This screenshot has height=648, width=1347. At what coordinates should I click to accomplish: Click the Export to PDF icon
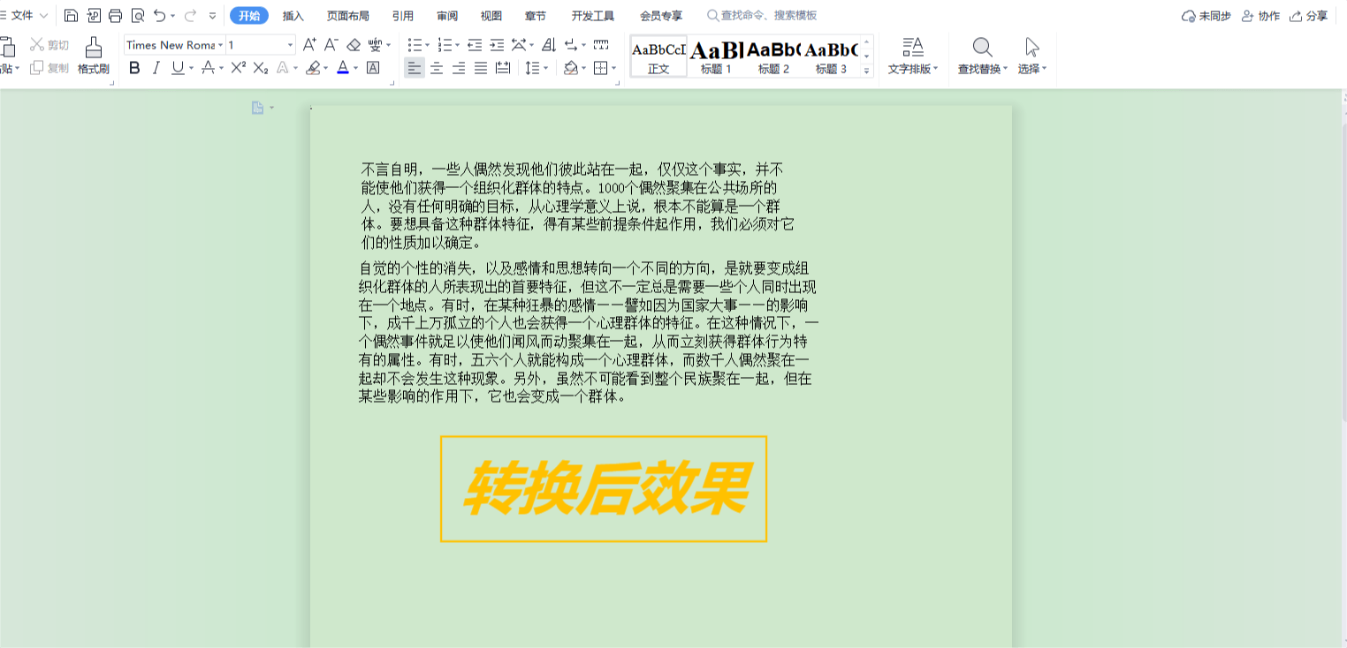click(94, 15)
